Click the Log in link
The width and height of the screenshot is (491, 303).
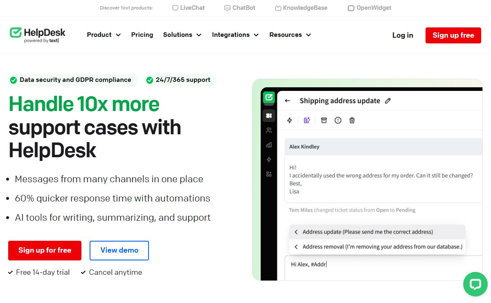(403, 35)
